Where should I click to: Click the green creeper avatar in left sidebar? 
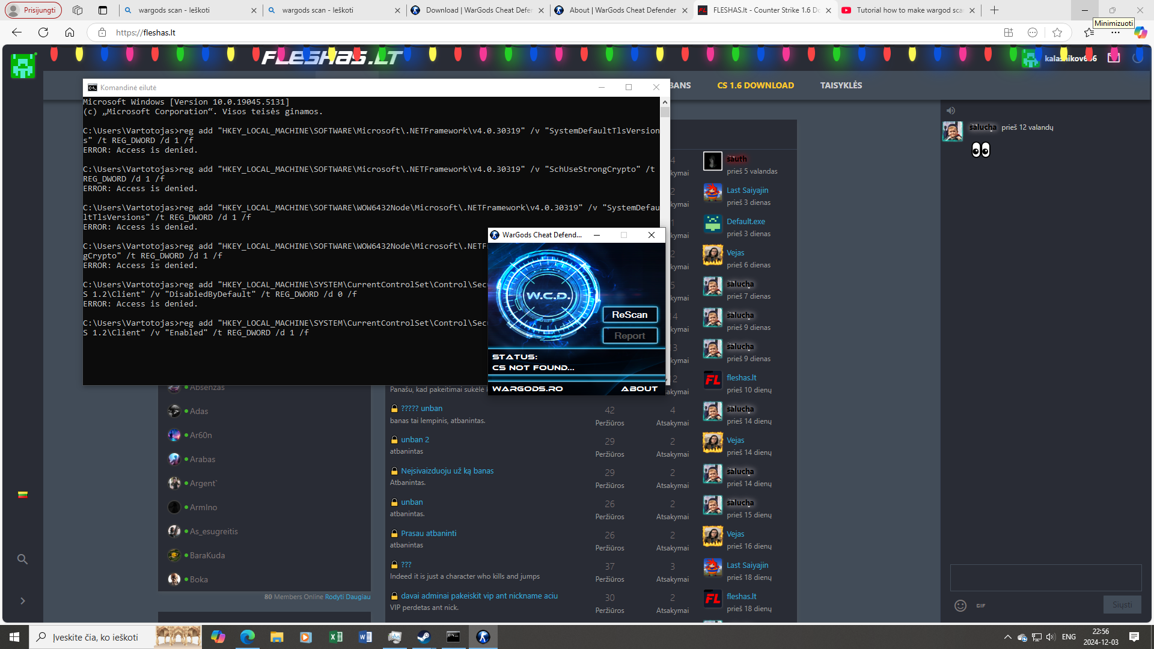tap(23, 66)
